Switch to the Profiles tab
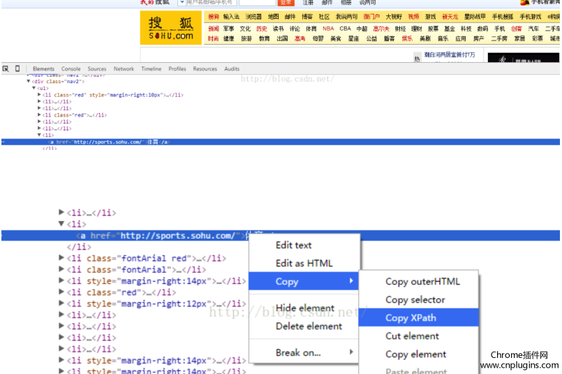Image resolution: width=562 pixels, height=374 pixels. tap(177, 69)
